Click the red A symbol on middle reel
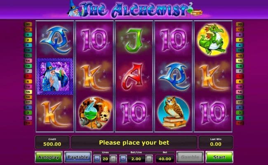 [134, 76]
